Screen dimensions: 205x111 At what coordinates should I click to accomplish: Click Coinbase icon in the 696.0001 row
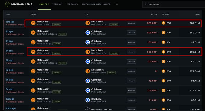coord(88,33)
